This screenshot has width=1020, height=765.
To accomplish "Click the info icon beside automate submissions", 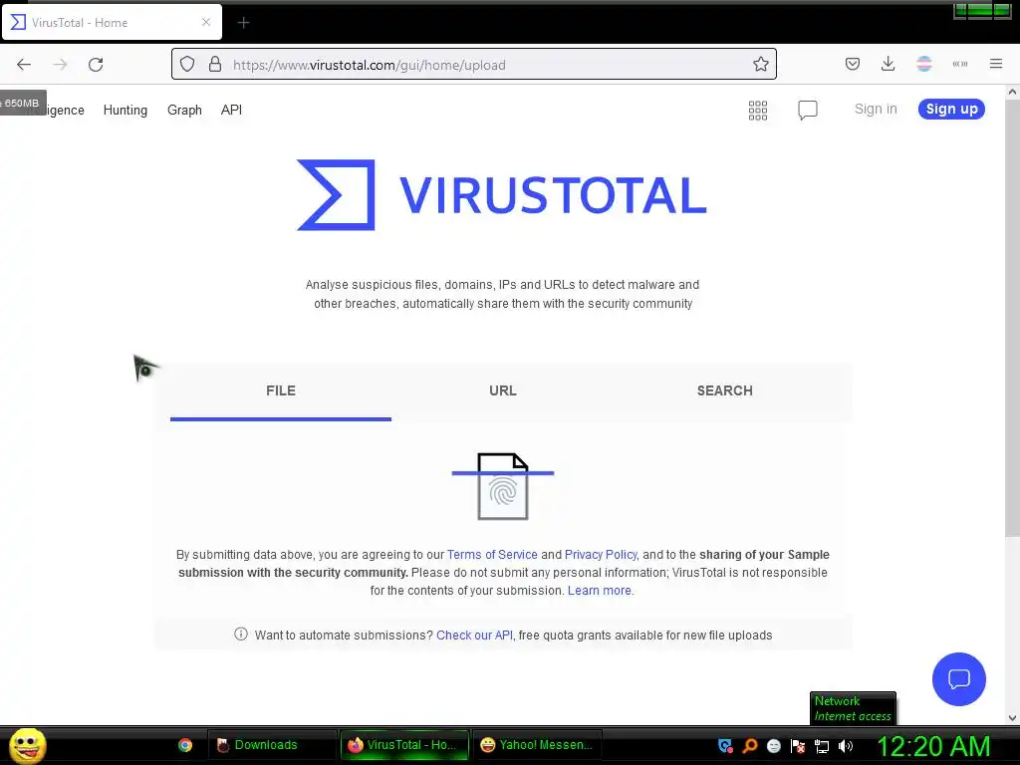I will pos(241,635).
